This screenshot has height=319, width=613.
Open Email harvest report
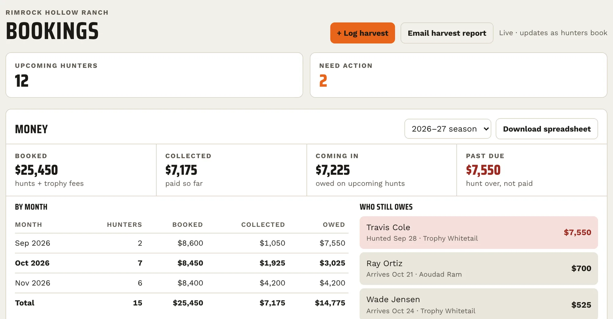pyautogui.click(x=447, y=33)
